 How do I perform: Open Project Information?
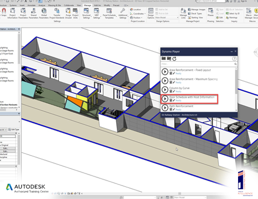[x=13, y=13]
